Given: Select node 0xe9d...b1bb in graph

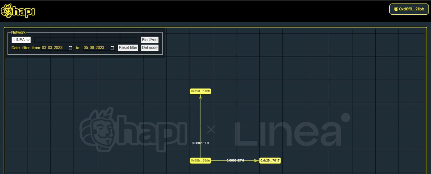Looking at the screenshot, I should 200,91.
